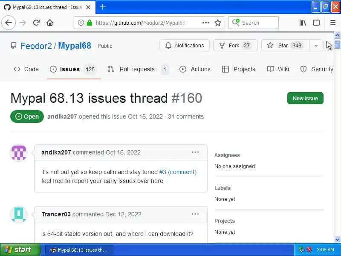Click the "31 comments" text

pos(186,116)
